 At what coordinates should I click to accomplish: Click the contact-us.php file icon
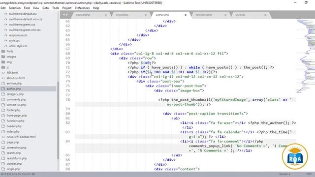(3, 105)
